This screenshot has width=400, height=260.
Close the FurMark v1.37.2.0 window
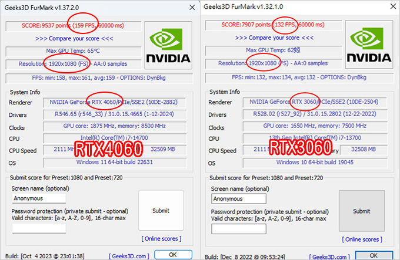[x=192, y=8]
